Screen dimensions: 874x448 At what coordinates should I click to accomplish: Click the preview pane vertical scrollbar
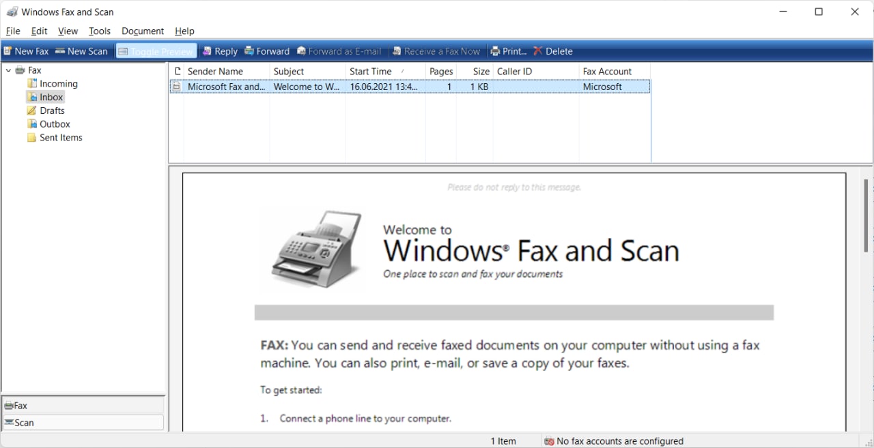click(x=866, y=215)
